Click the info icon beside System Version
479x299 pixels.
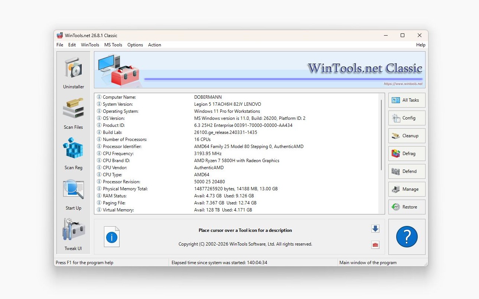click(x=99, y=104)
